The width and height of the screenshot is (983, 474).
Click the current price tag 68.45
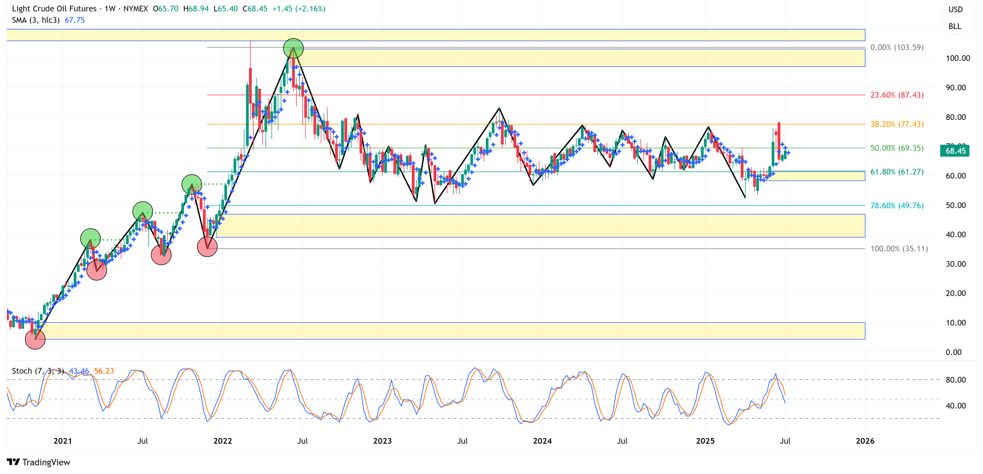point(955,151)
